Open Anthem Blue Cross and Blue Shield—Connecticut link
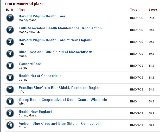The height and width of the screenshot is (132, 160). pos(60,123)
